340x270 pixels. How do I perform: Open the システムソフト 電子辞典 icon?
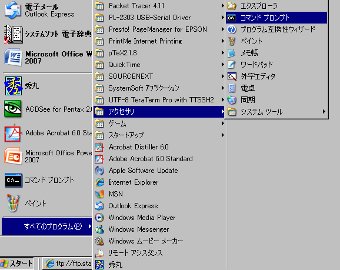(13, 34)
